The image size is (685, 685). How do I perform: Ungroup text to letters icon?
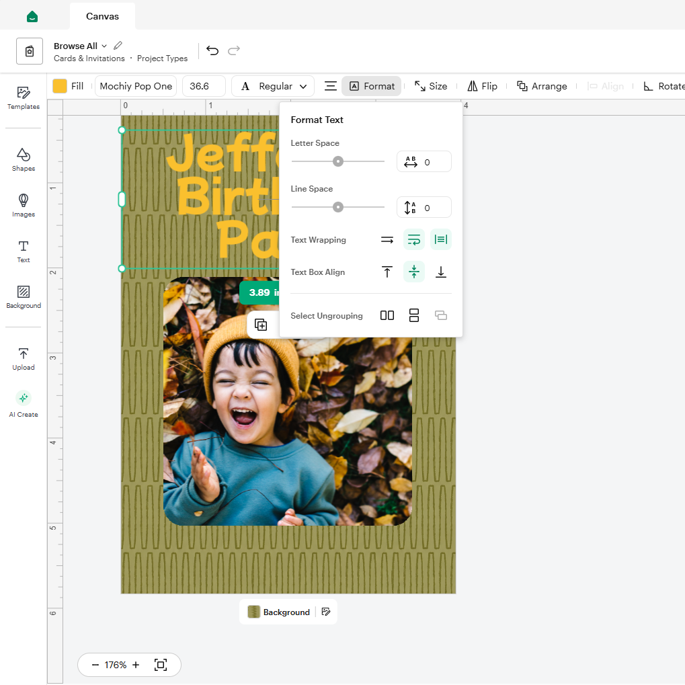point(387,315)
